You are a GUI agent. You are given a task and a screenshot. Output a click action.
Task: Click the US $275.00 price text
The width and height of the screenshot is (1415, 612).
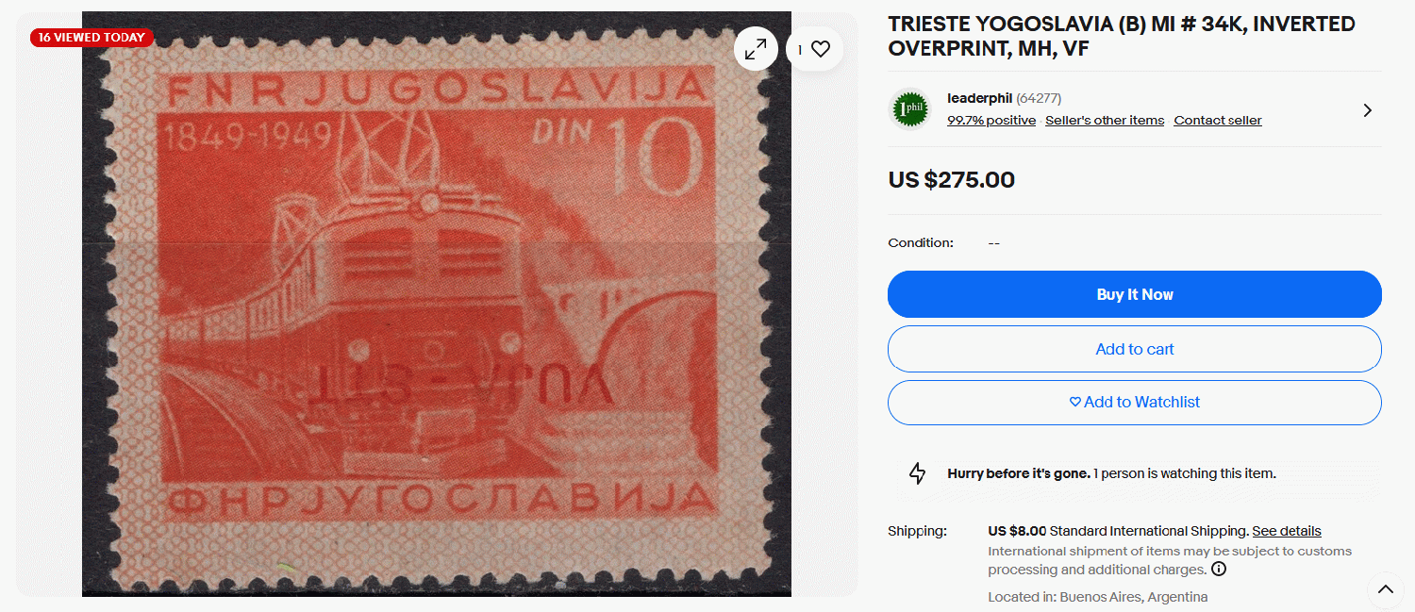click(951, 180)
